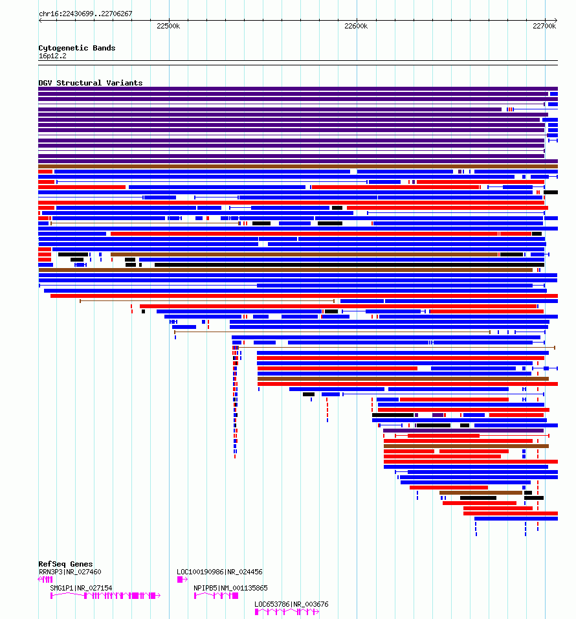This screenshot has width=576, height=619.
Task: Click the LOC100190986 gene arrow glyph
Action: (183, 580)
